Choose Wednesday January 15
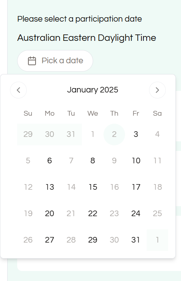Screen dimensions: 181x281 93,187
